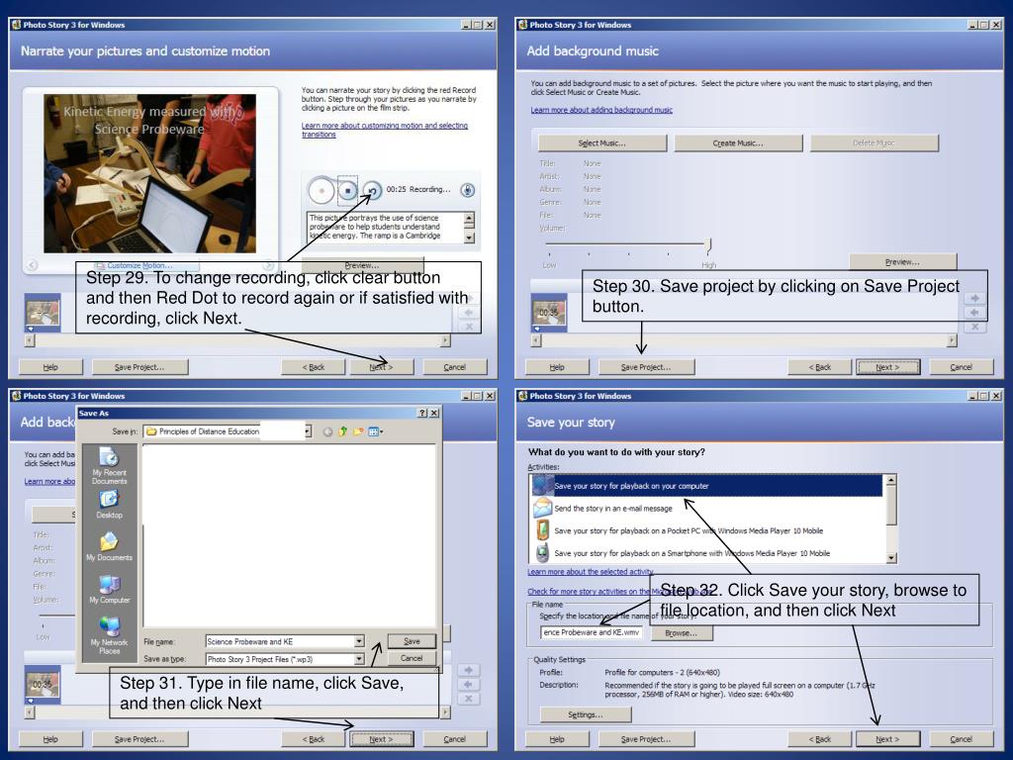
Task: Click the music Volume slider handle
Action: 708,245
